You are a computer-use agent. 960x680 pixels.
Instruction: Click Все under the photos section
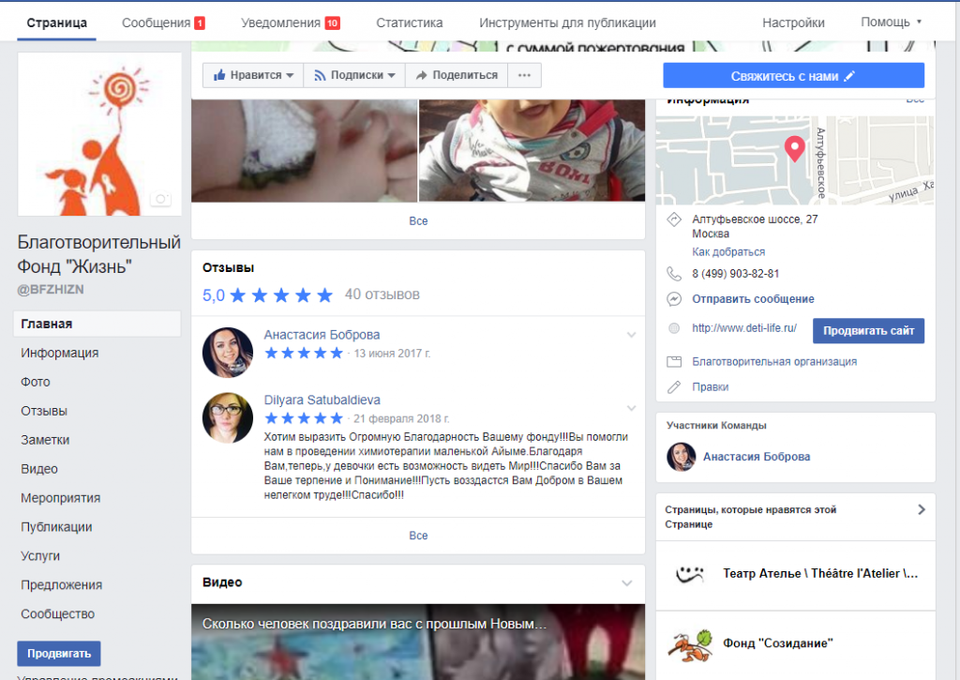point(418,221)
